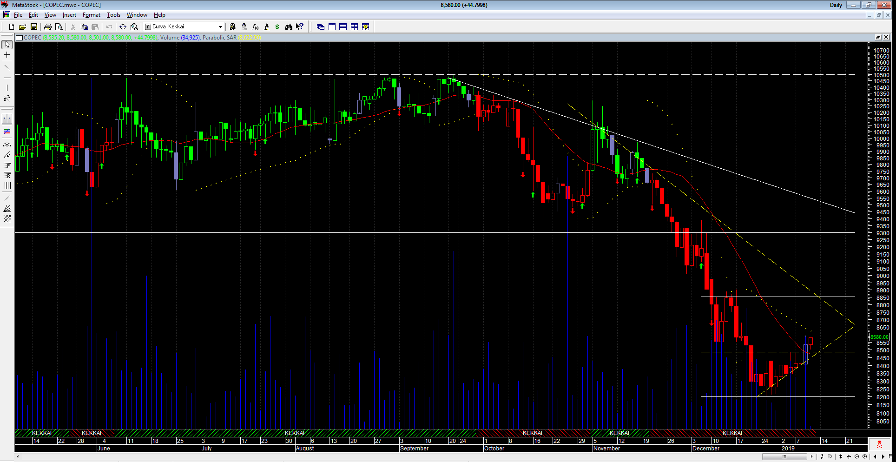Open the Window menu
This screenshot has width=896, height=462.
pyautogui.click(x=137, y=15)
